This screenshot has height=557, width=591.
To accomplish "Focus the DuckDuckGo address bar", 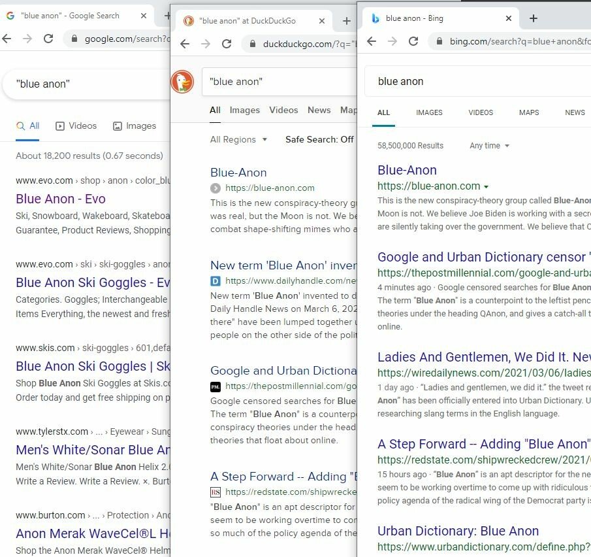I will click(x=298, y=44).
